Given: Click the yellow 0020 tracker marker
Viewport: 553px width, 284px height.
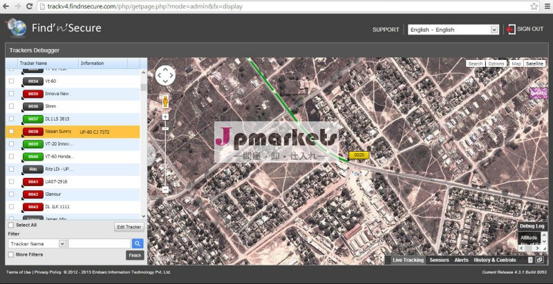Looking at the screenshot, I should pos(359,155).
